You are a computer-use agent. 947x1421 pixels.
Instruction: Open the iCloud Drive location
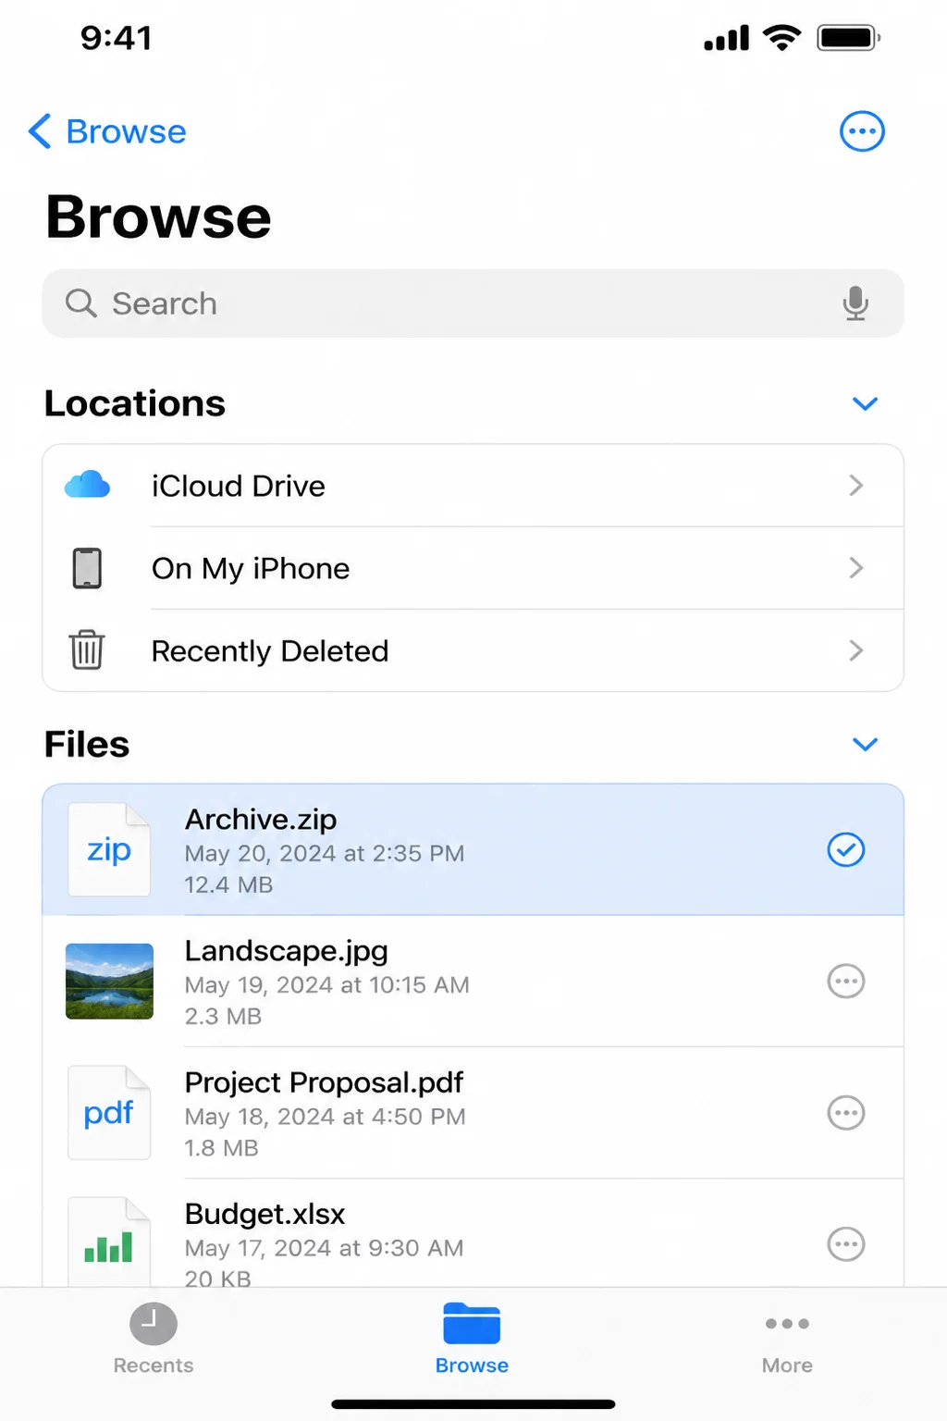point(473,485)
